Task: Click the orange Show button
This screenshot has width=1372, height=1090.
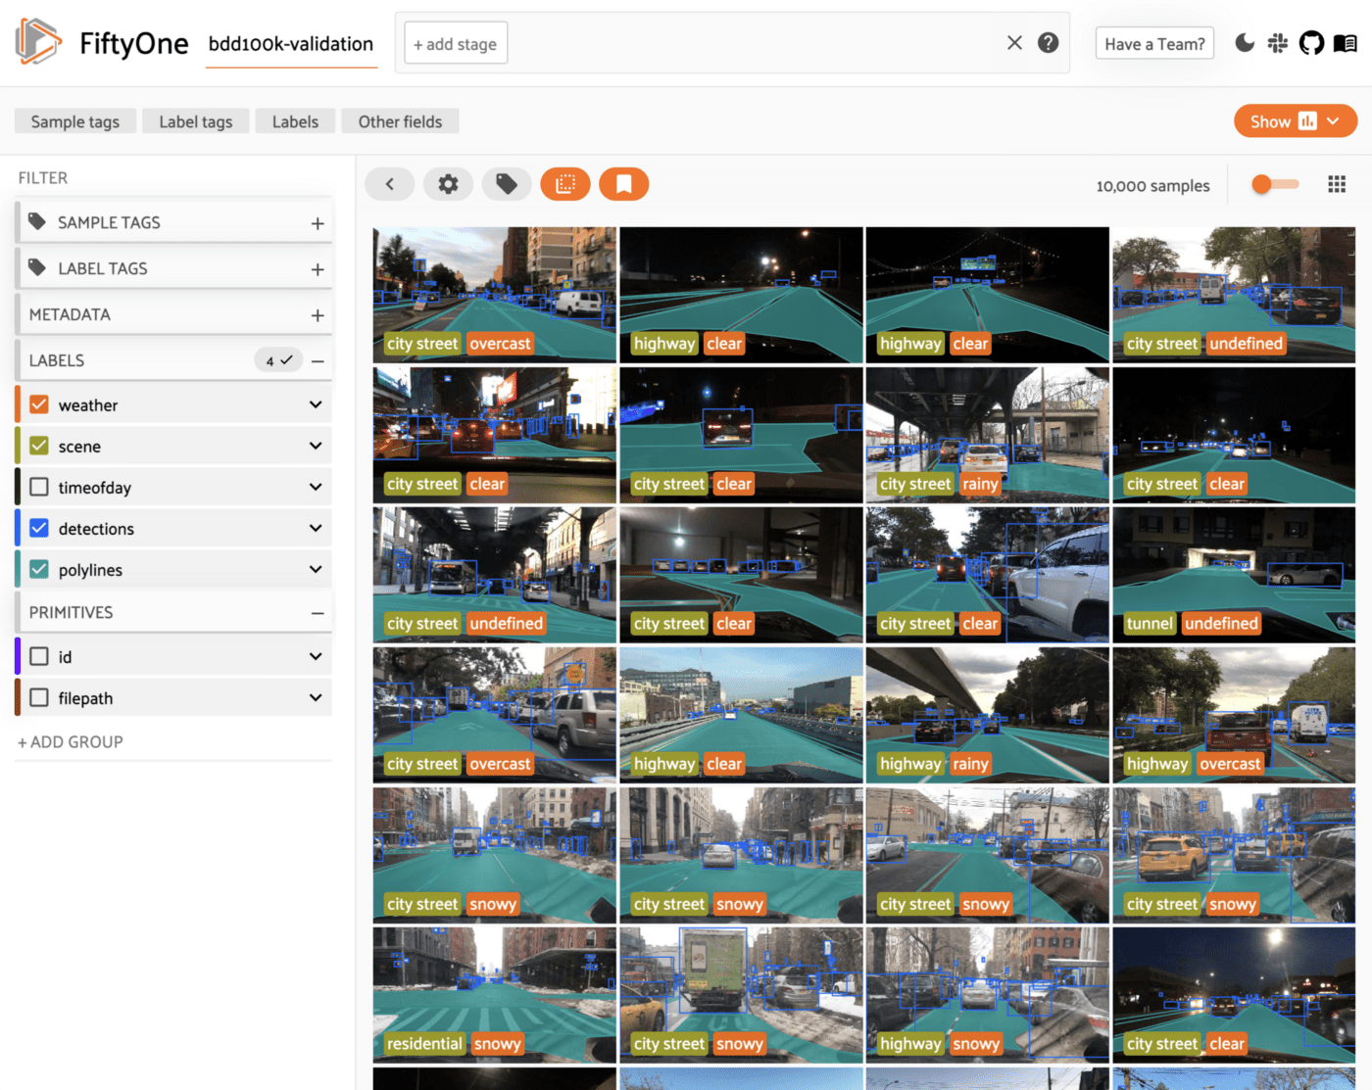Action: click(1295, 121)
